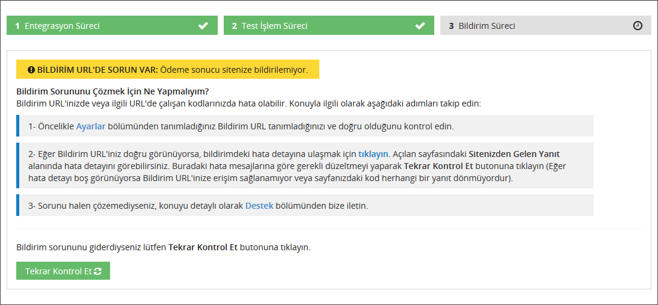
Task: Click bold Sitenizden Gelen Yanıt text
Action: pyautogui.click(x=514, y=153)
